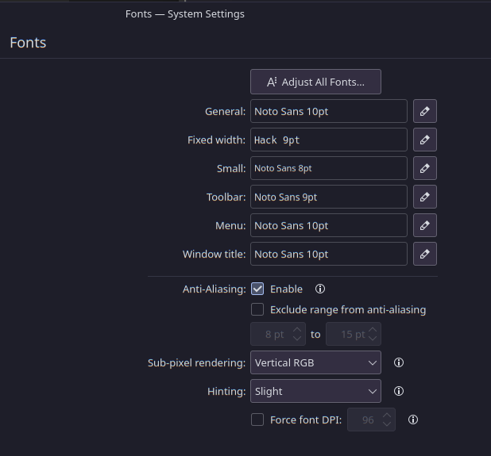Screen dimensions: 491x456
Task: Click info icon next to Anti-Aliasing Enable
Action: 320,289
